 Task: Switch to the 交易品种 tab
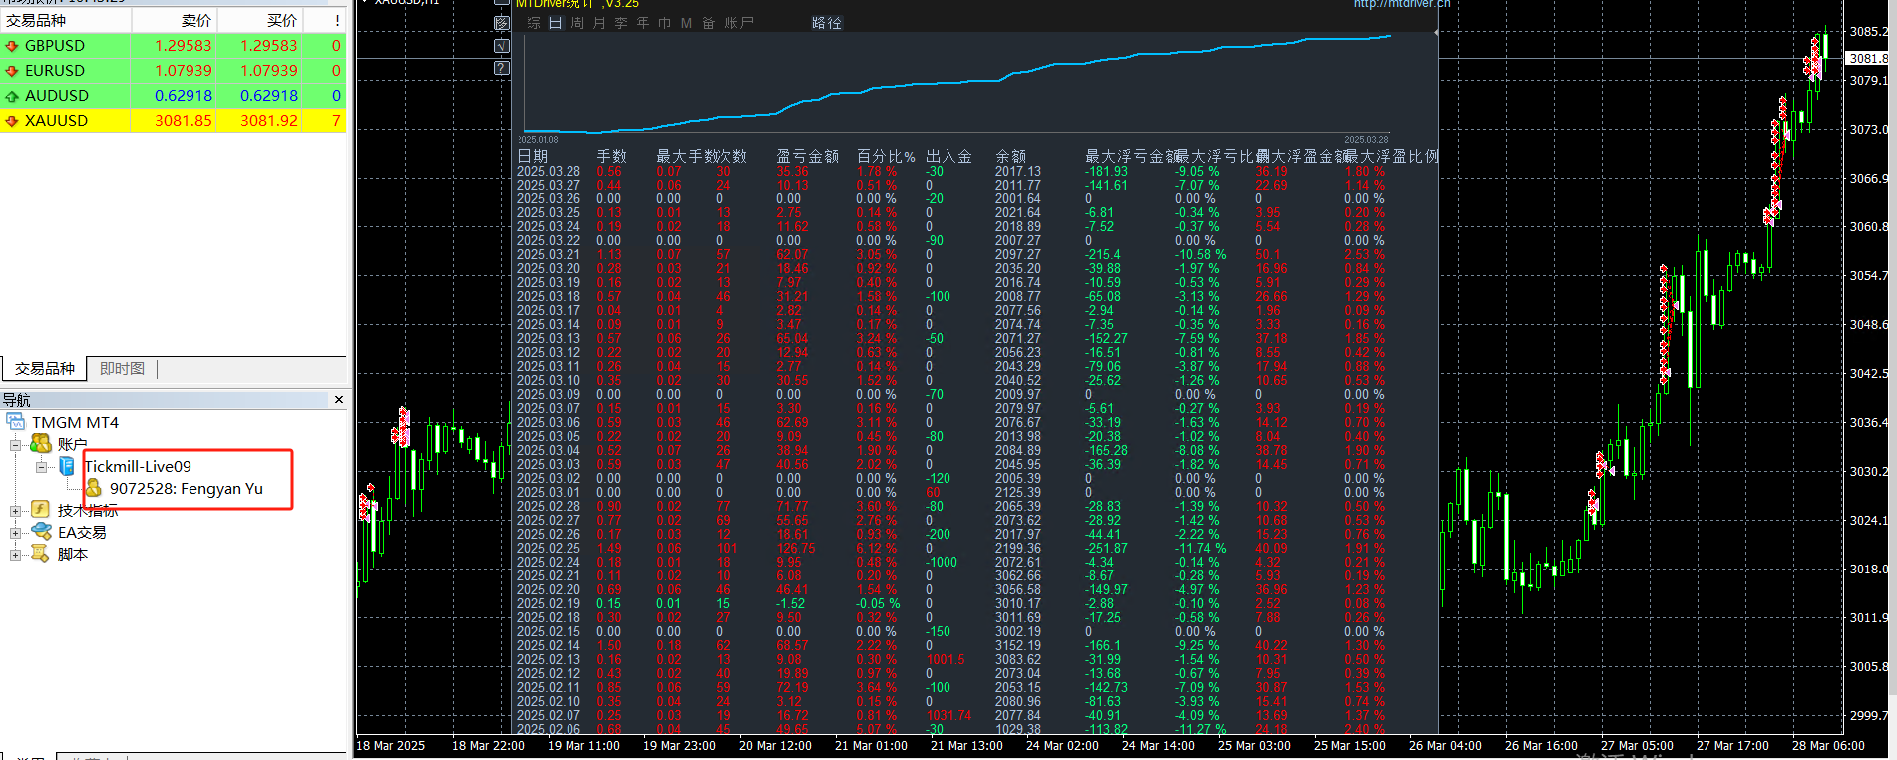click(44, 369)
